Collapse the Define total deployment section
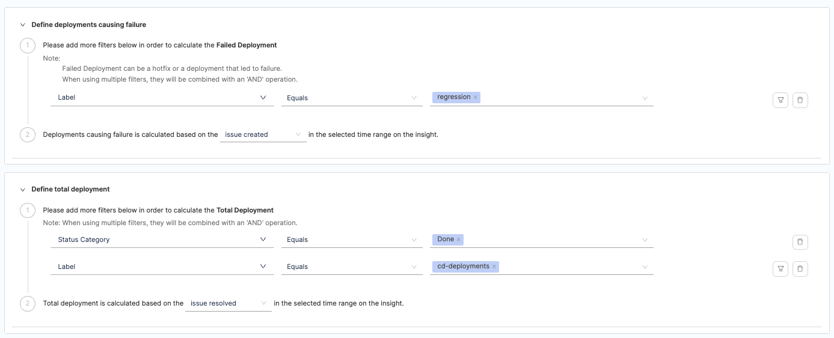 pos(23,189)
